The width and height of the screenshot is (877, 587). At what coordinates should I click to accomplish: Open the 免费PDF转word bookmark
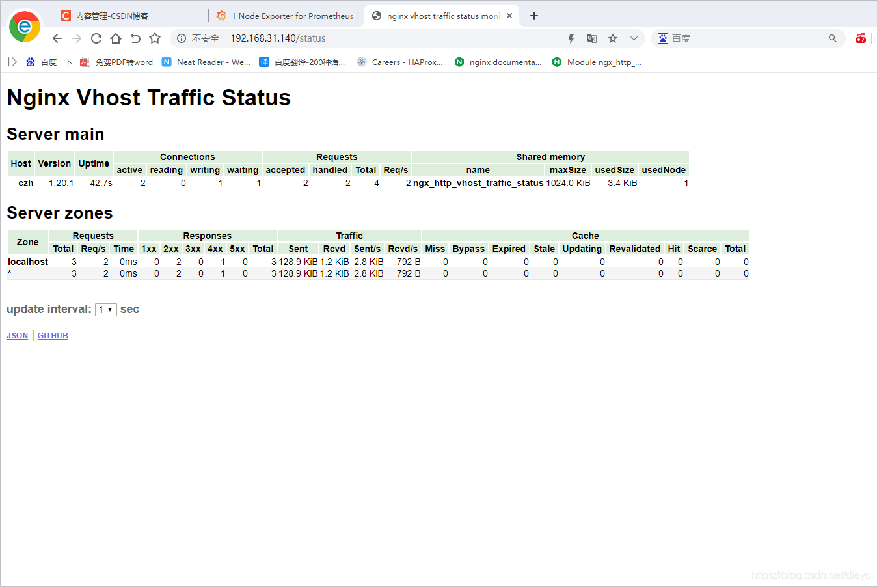(x=116, y=62)
